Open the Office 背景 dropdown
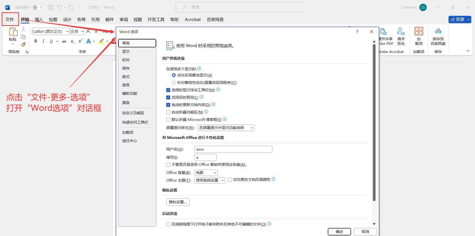This screenshot has height=236, width=475. click(x=206, y=173)
